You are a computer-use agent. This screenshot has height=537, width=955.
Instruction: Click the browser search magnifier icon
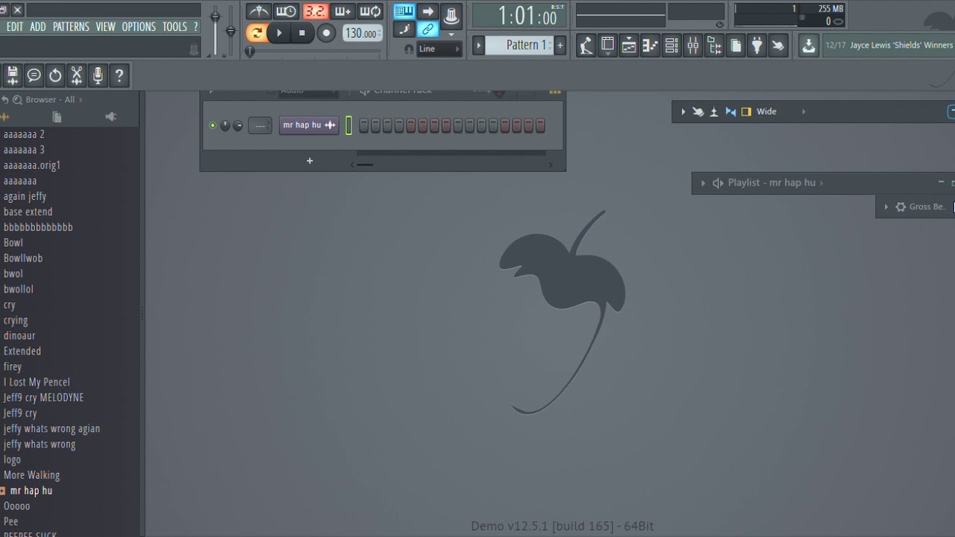[x=16, y=100]
